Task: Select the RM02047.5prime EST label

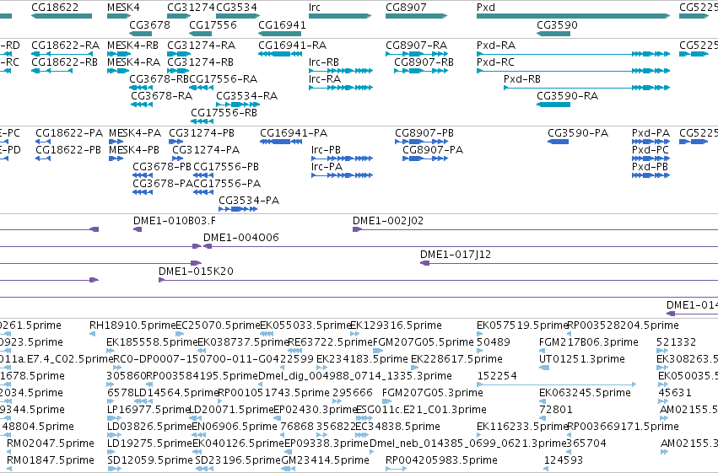Action: point(51,443)
